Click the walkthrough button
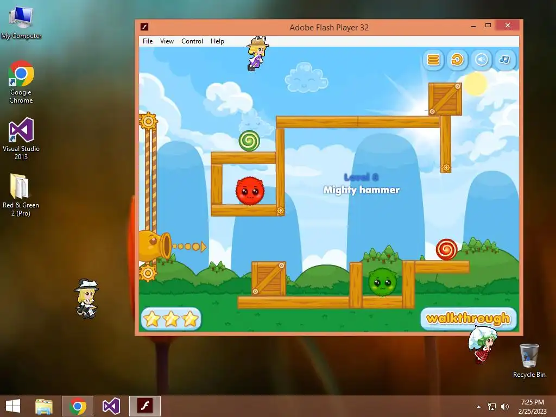This screenshot has height=417, width=556. [468, 318]
